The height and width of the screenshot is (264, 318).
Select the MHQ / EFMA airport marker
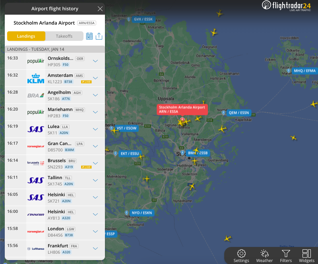[x=304, y=71]
